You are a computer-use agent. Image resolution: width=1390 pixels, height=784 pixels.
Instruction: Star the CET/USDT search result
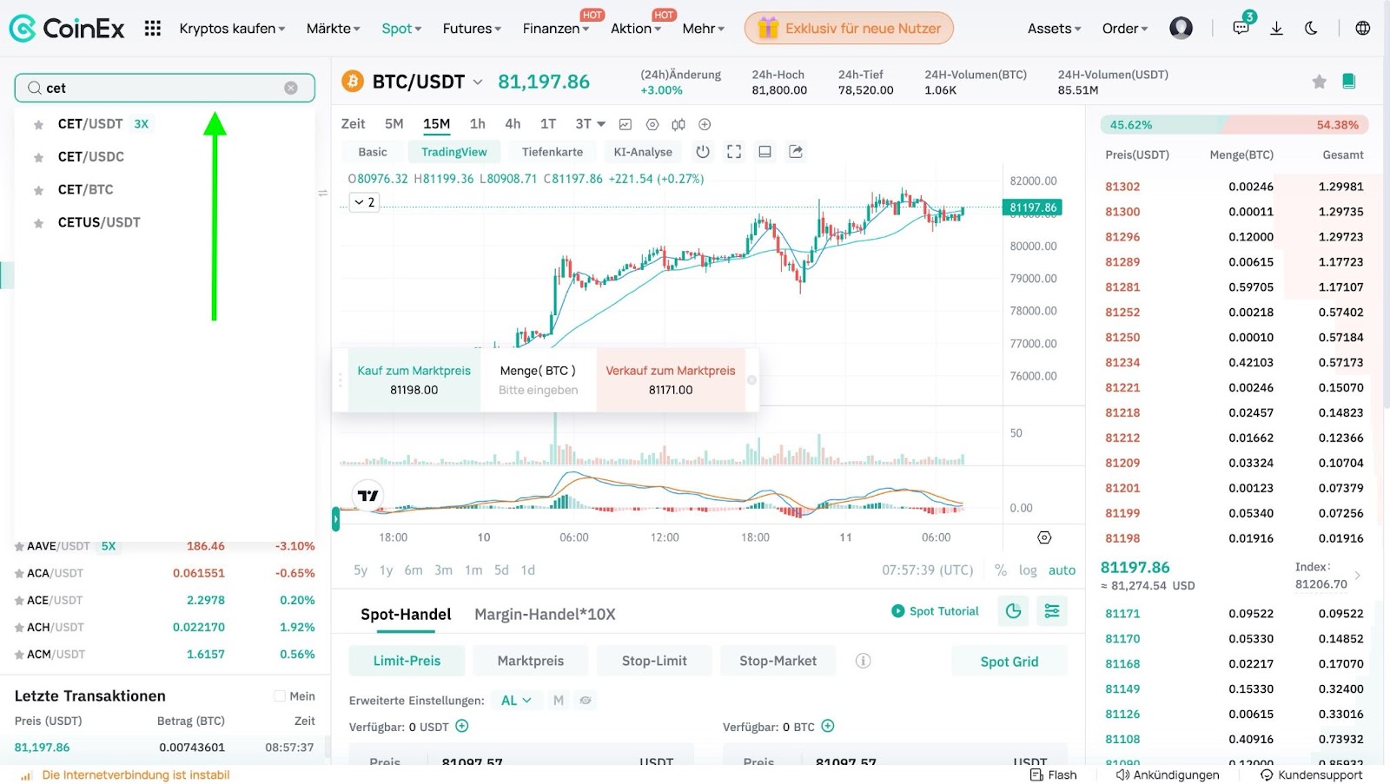pos(38,125)
